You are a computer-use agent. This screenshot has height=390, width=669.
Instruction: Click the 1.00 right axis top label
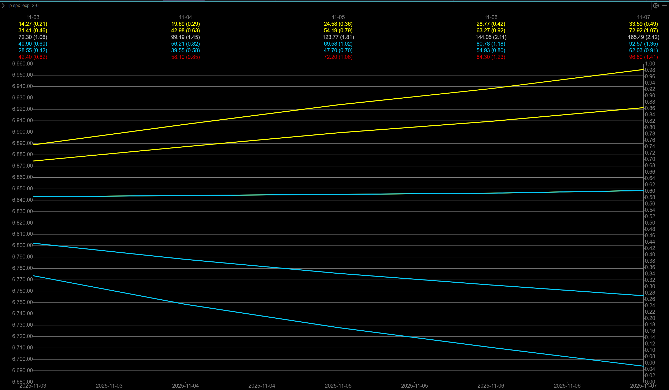pyautogui.click(x=650, y=64)
